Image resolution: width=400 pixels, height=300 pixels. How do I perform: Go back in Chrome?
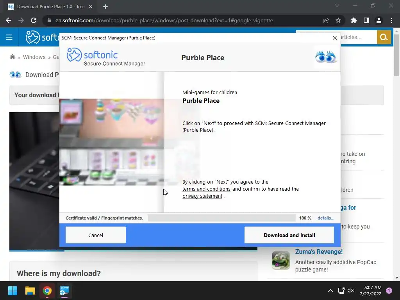9,20
